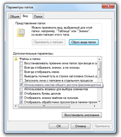The width and height of the screenshot is (121, 137).
Task: Uncheck Использовать мастер общего доступа
Action: [21, 85]
